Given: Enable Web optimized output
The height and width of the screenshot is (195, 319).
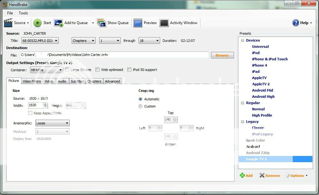Looking at the screenshot, I should click(x=97, y=69).
